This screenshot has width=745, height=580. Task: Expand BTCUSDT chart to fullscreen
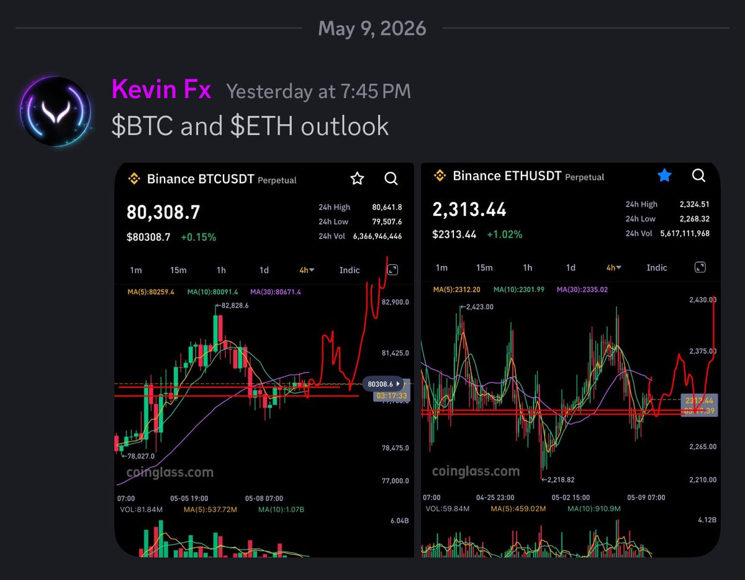[392, 269]
